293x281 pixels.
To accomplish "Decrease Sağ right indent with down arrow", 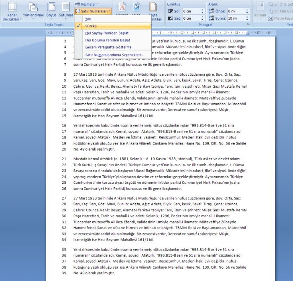I will (202, 20).
